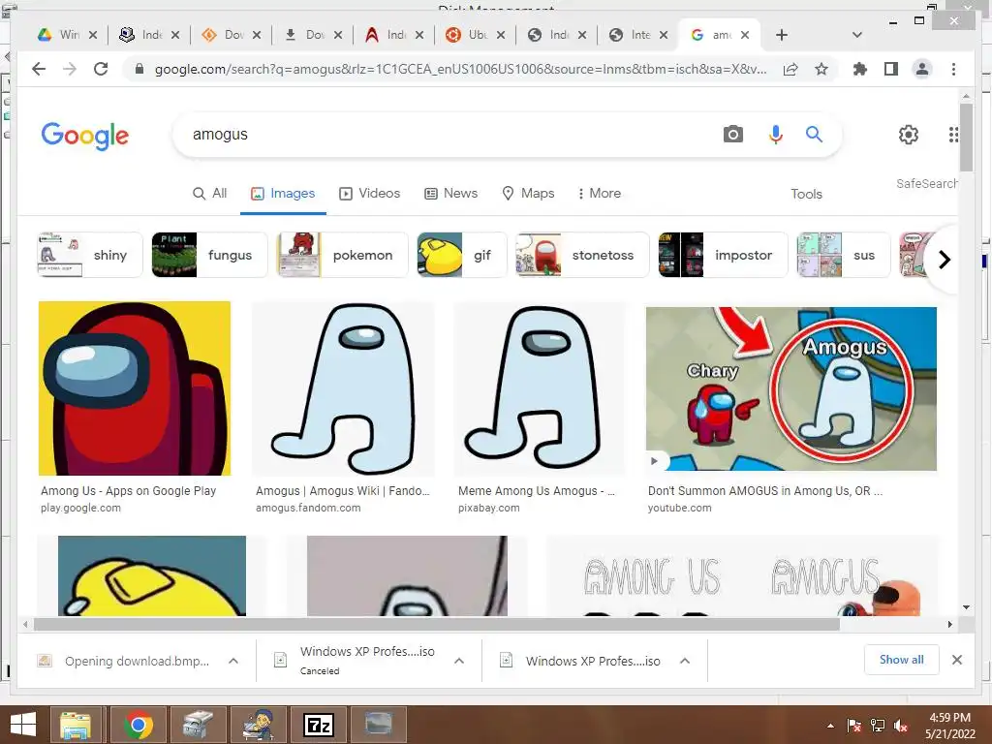Switch to the News tab
Viewport: 992px width, 744px height.
tap(451, 193)
